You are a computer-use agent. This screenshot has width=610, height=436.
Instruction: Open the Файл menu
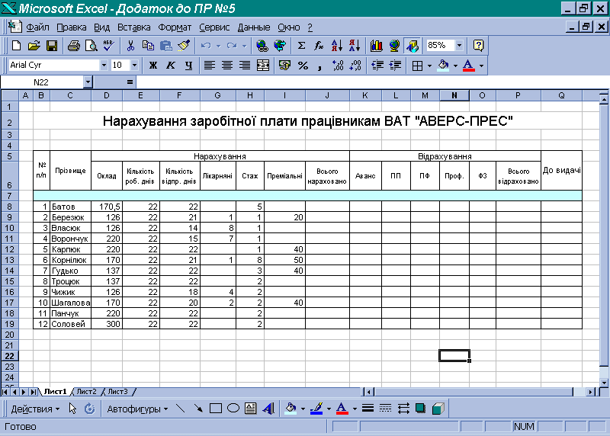(x=37, y=27)
